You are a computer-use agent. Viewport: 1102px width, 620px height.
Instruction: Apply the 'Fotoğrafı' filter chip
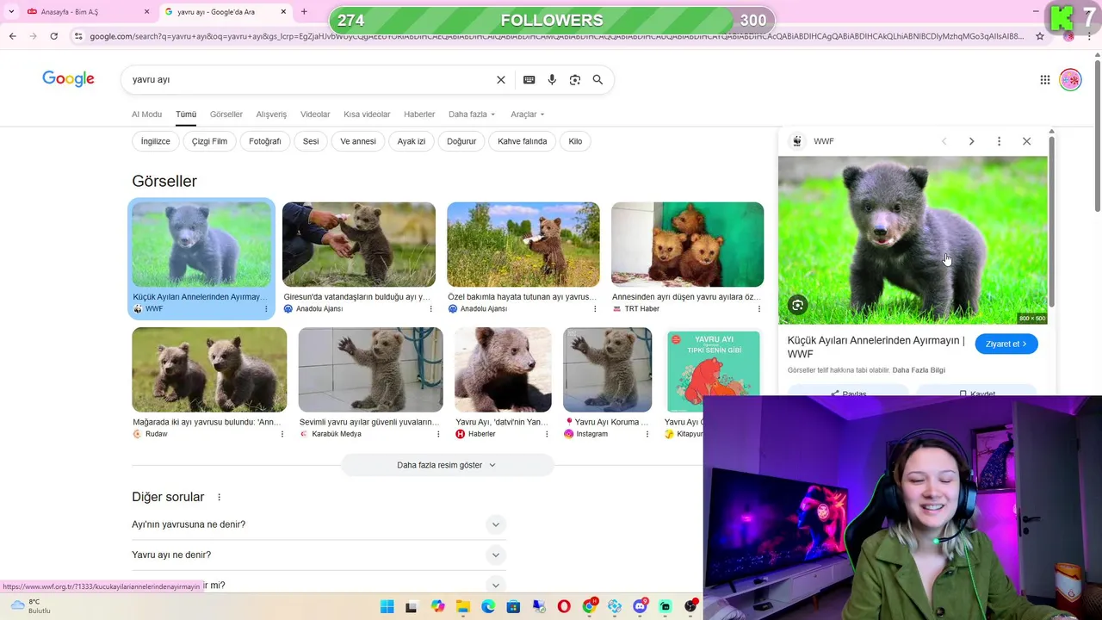pos(265,141)
